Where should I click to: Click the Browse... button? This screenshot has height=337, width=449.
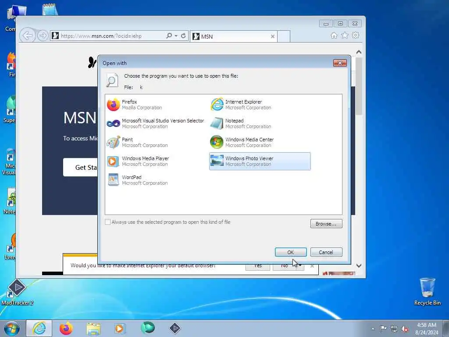pyautogui.click(x=326, y=224)
